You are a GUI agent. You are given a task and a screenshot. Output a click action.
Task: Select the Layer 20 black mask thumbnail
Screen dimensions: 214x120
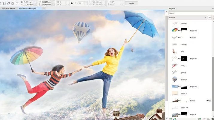[184, 58]
